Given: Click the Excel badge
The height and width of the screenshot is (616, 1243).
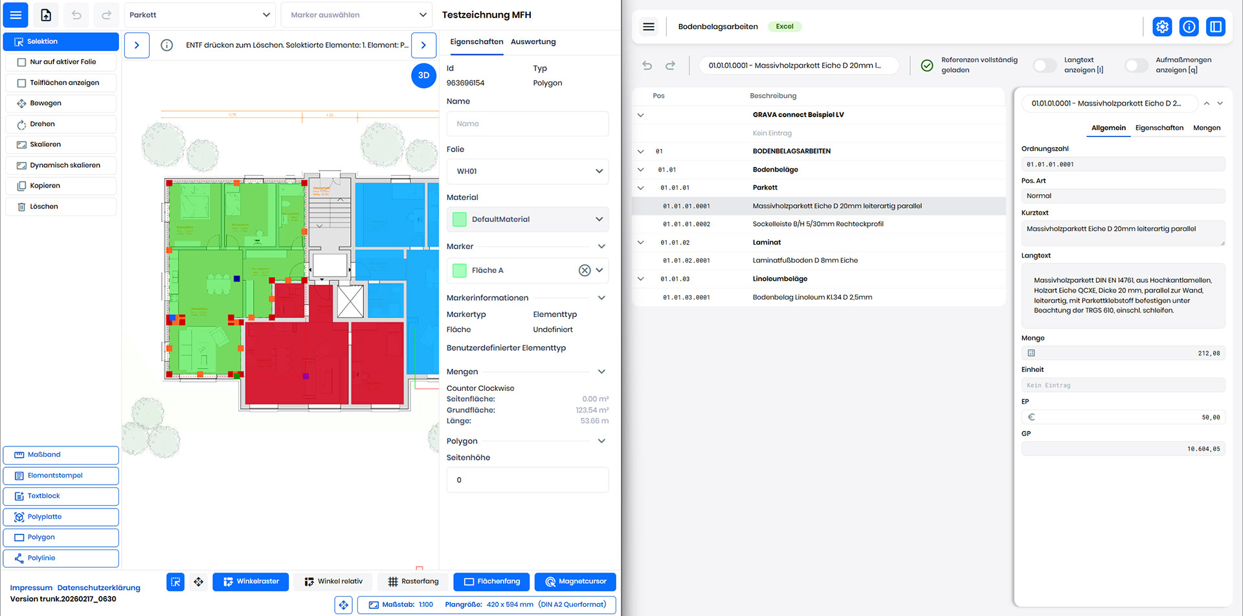Looking at the screenshot, I should click(785, 27).
